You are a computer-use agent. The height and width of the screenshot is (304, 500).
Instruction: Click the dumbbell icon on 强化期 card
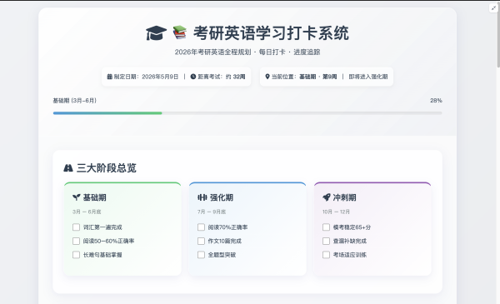pos(202,197)
